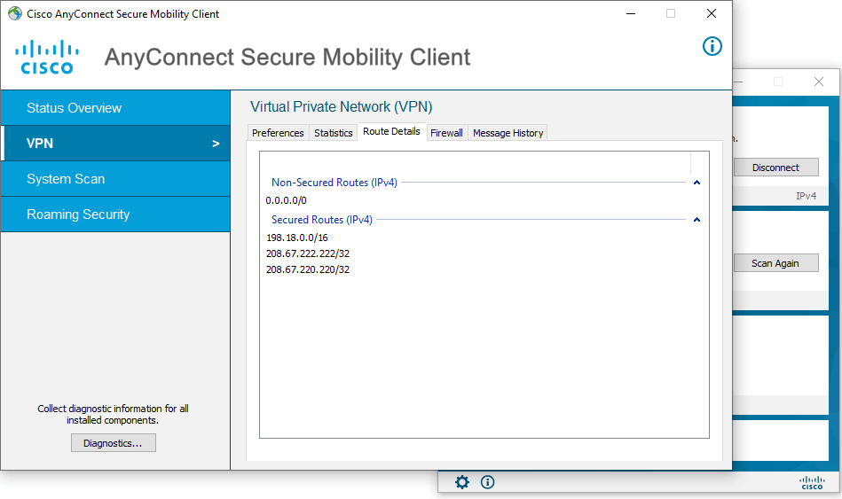
Task: Open settings via the gear icon
Action: click(462, 482)
